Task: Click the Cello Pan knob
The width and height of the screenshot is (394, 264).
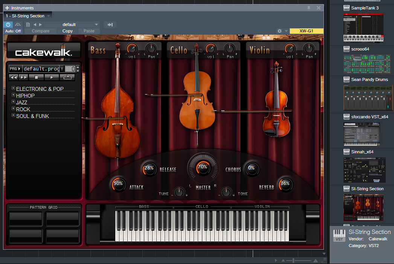Action: coord(229,48)
